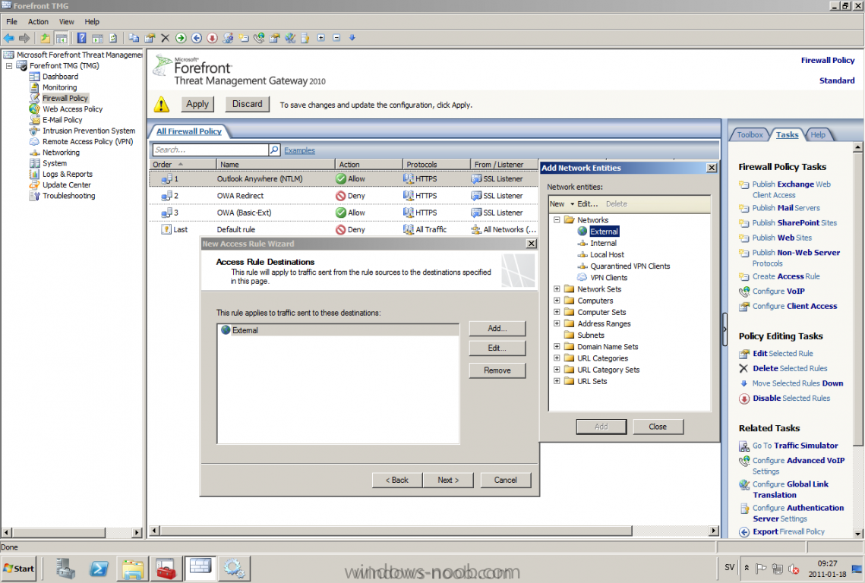Expand the URL Categories folder

pos(557,358)
